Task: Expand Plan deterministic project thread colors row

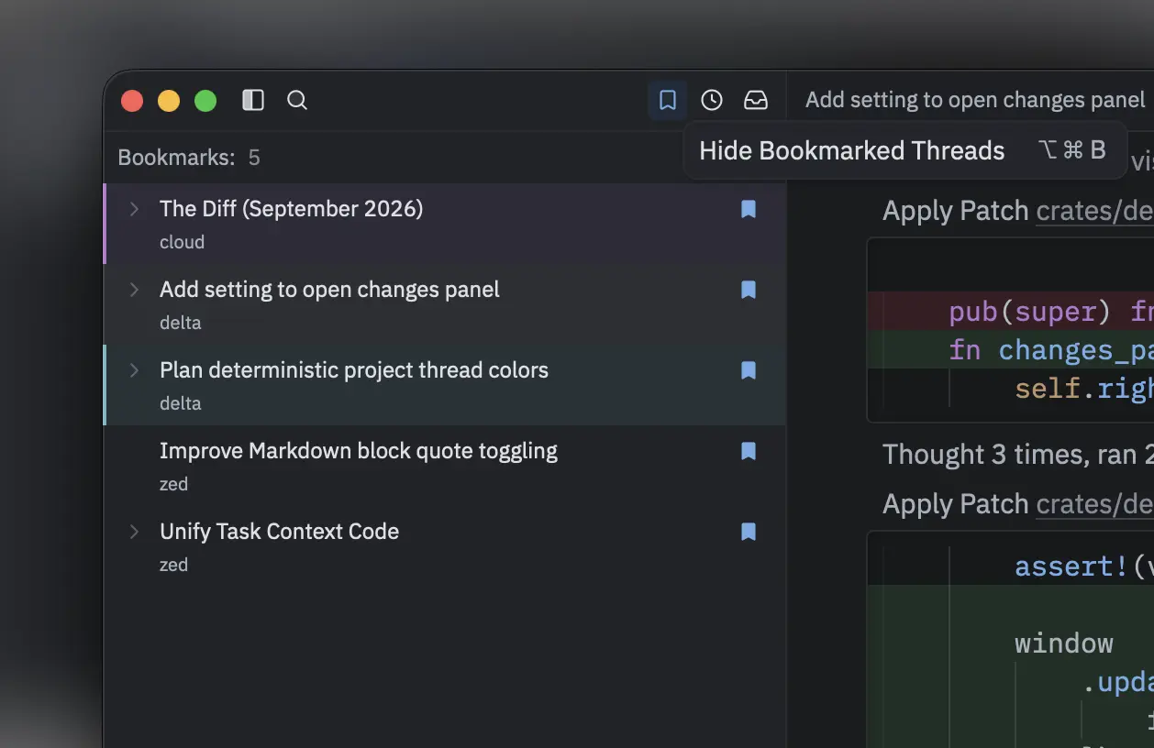Action: tap(134, 370)
